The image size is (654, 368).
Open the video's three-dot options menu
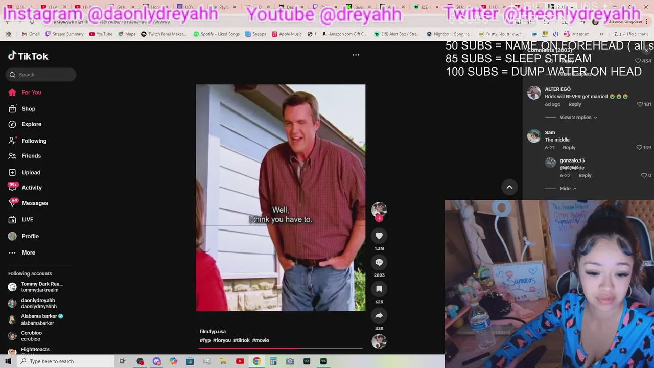tap(356, 55)
